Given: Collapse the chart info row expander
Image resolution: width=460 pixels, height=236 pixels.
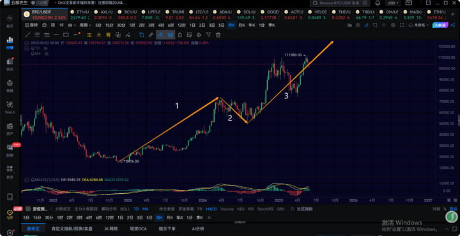Looking at the screenshot, I should (x=27, y=43).
